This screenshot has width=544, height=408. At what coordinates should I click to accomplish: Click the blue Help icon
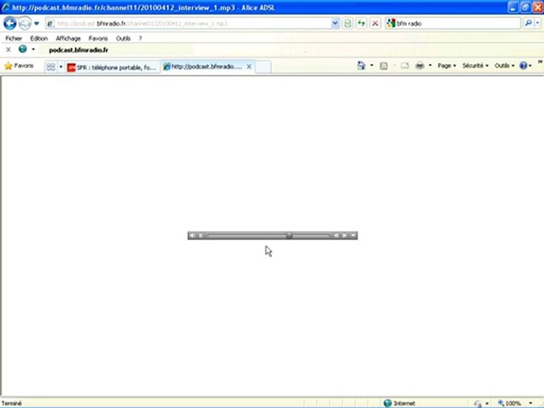click(x=523, y=66)
